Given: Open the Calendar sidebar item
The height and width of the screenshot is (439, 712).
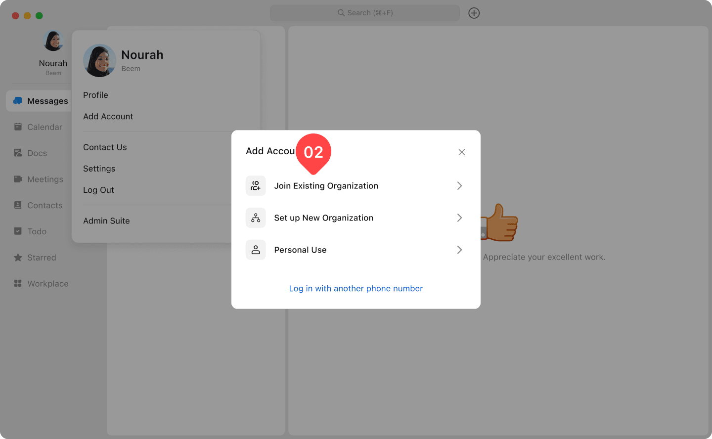Looking at the screenshot, I should 39,127.
